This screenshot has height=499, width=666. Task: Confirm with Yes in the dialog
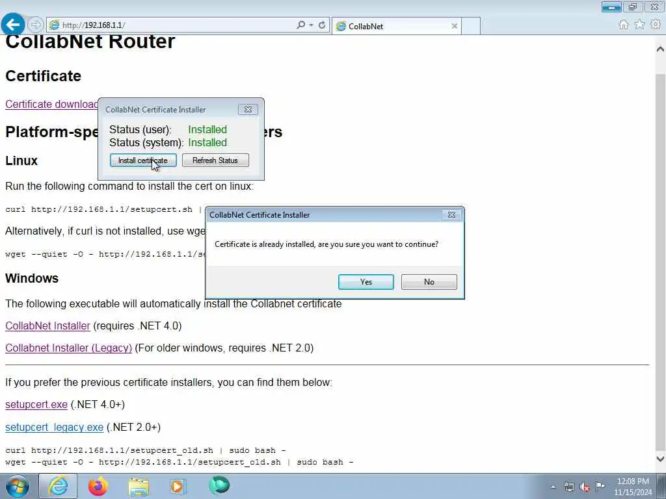pos(366,282)
